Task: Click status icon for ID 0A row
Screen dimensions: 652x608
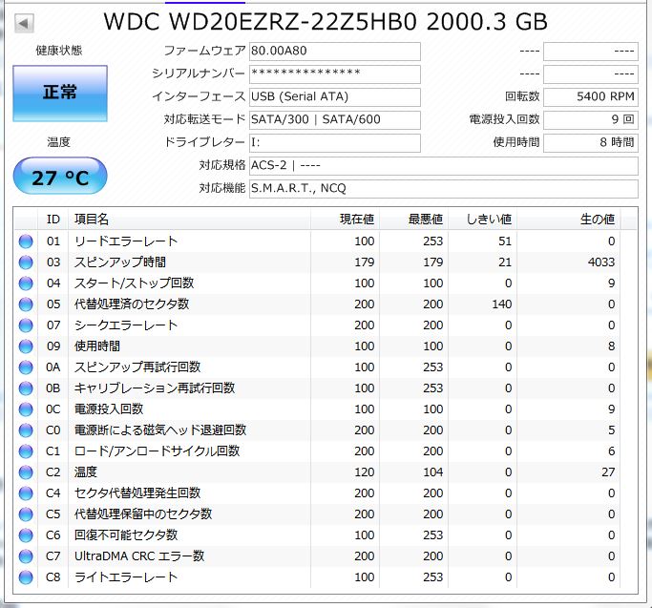Action: [x=26, y=367]
